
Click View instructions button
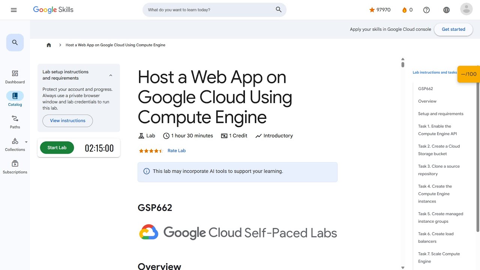pos(67,121)
